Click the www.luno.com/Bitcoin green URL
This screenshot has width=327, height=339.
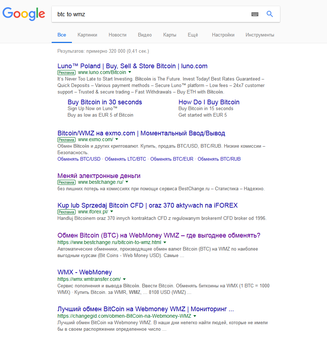(x=102, y=73)
